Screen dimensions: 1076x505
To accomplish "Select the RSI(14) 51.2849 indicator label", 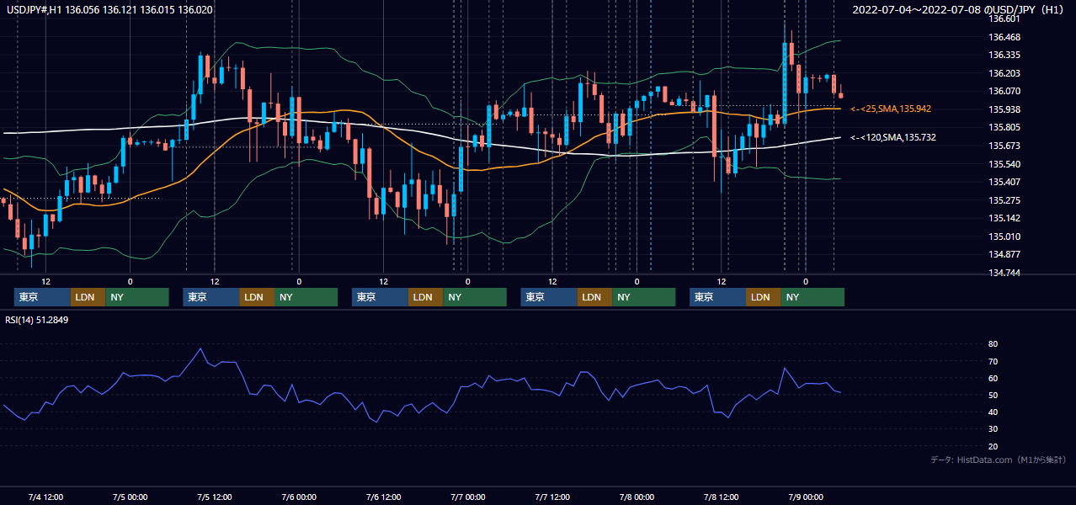I will click(37, 320).
